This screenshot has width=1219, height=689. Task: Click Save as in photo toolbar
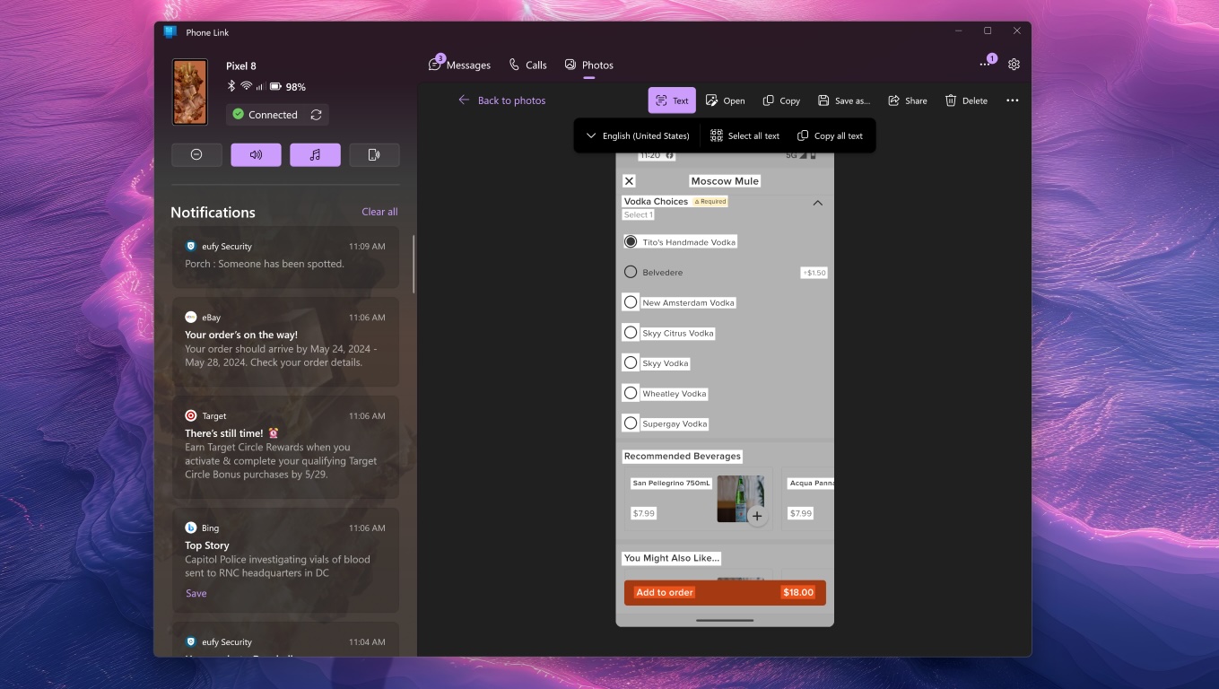pyautogui.click(x=843, y=100)
